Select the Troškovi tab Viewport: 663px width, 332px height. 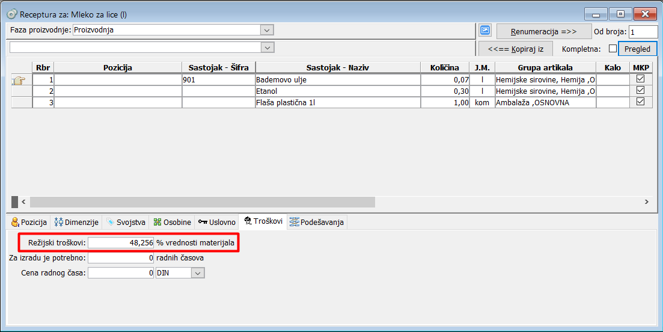coord(263,221)
